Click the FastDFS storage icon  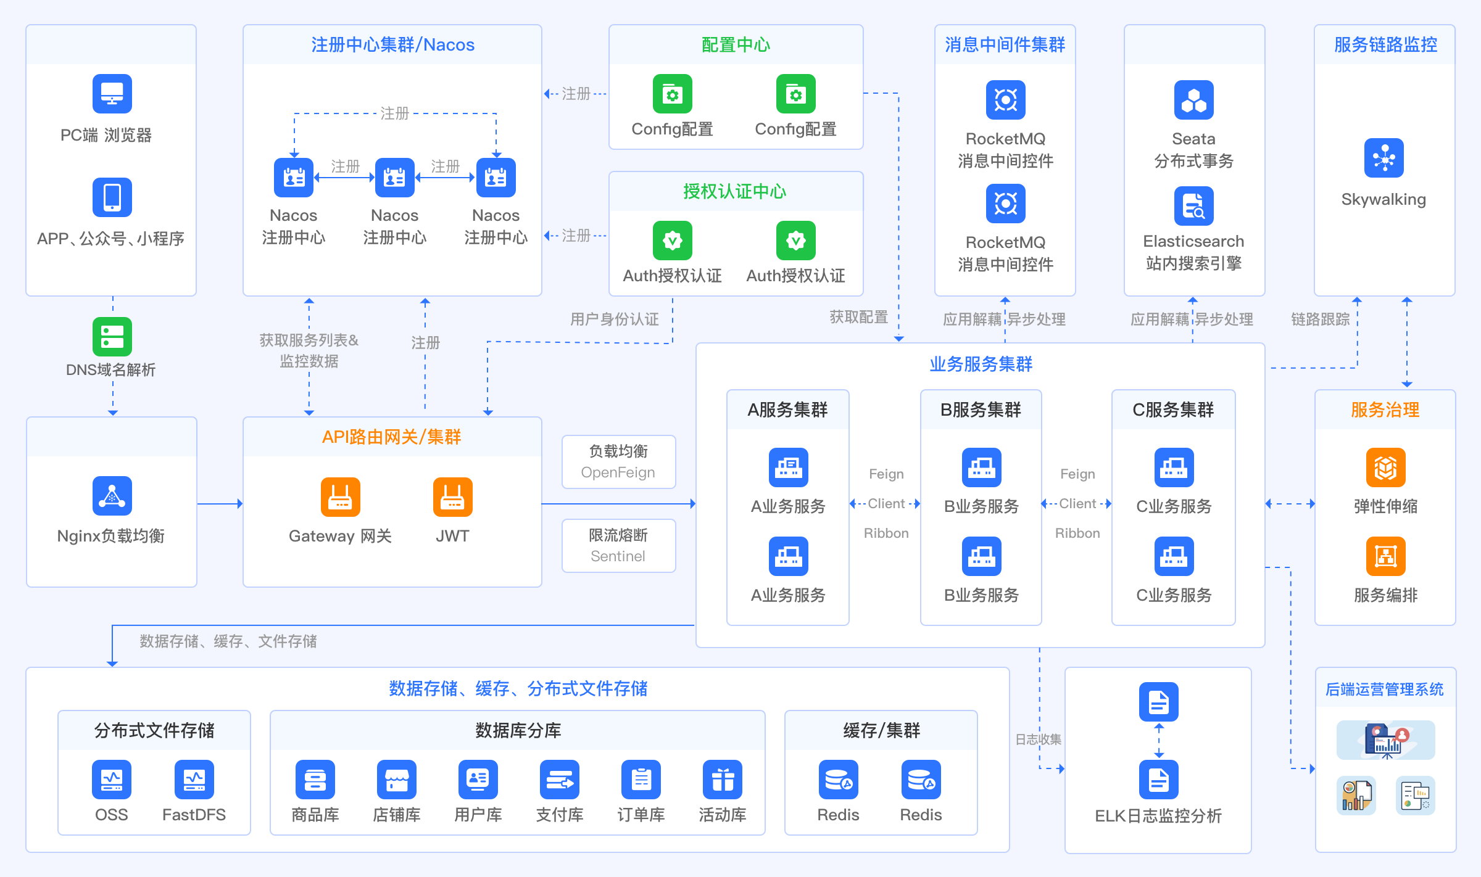tap(194, 780)
